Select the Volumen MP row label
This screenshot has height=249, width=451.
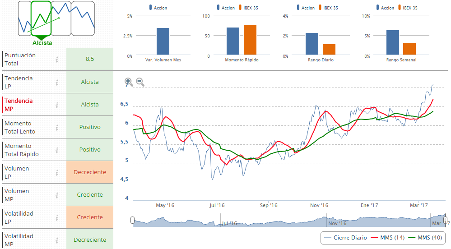[17, 195]
